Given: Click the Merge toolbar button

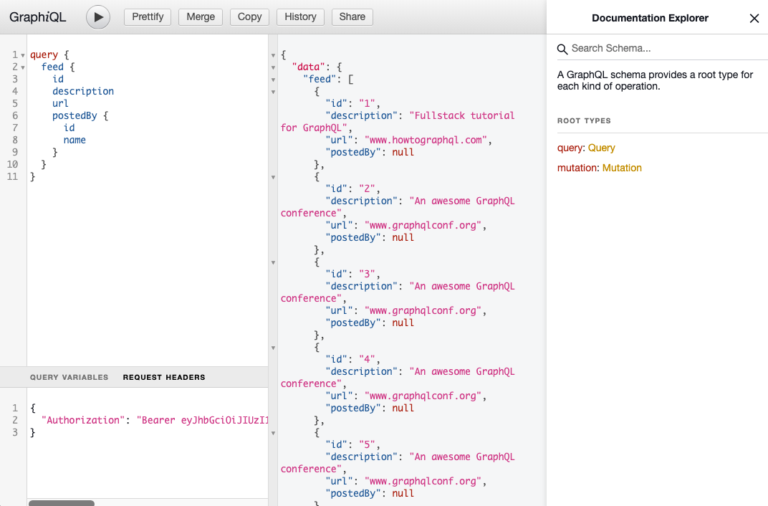Looking at the screenshot, I should coord(201,17).
